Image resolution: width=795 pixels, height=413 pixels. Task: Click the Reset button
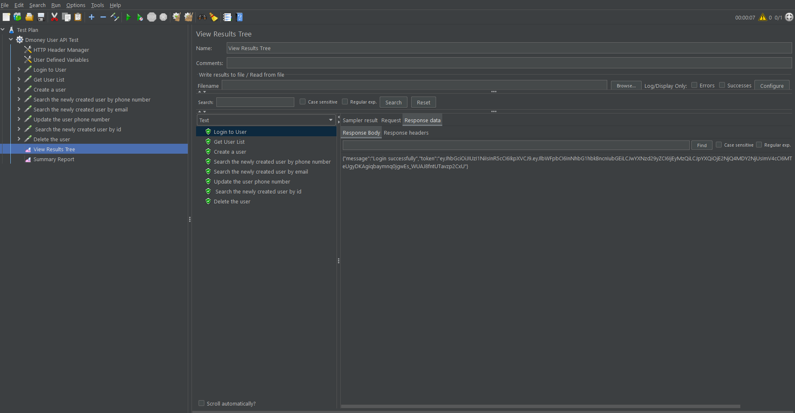coord(423,102)
